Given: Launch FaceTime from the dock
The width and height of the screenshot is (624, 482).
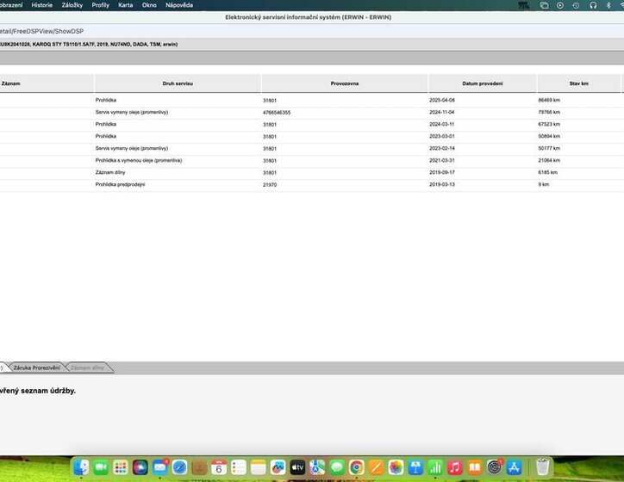Looking at the screenshot, I should click(x=101, y=467).
